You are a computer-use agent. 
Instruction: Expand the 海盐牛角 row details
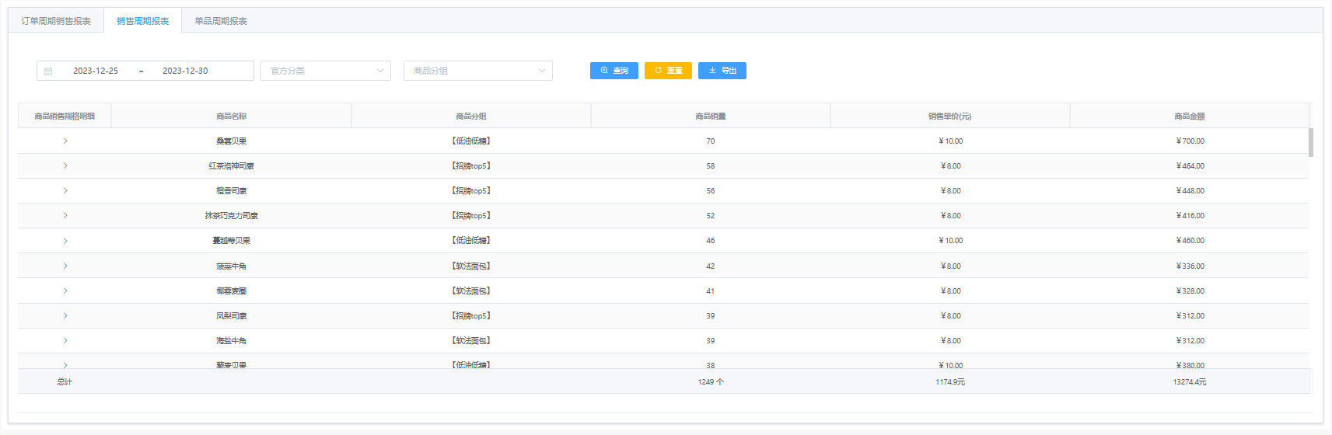[65, 340]
